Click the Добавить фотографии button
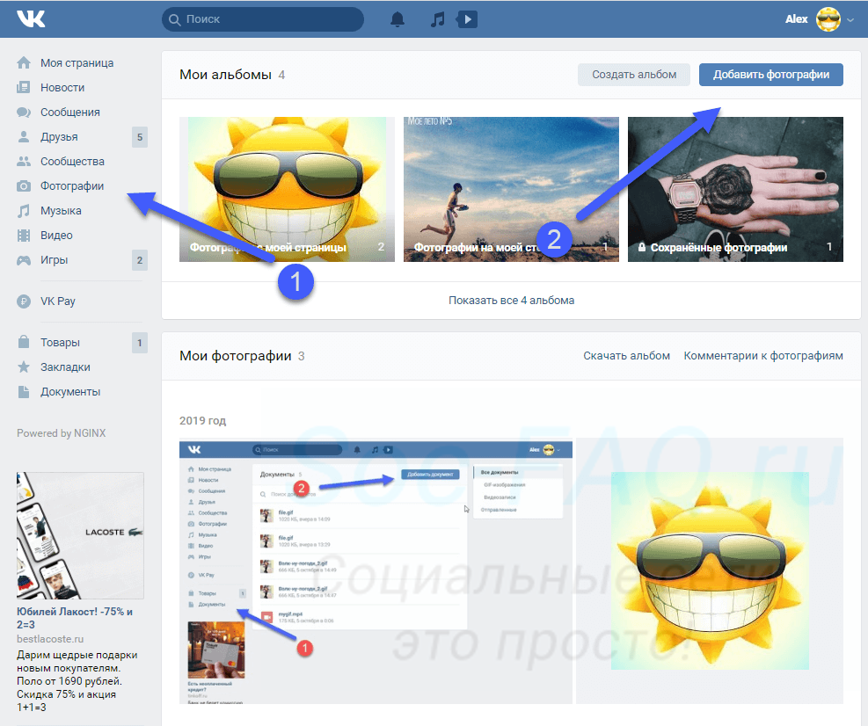Image resolution: width=868 pixels, height=726 pixels. (x=771, y=75)
